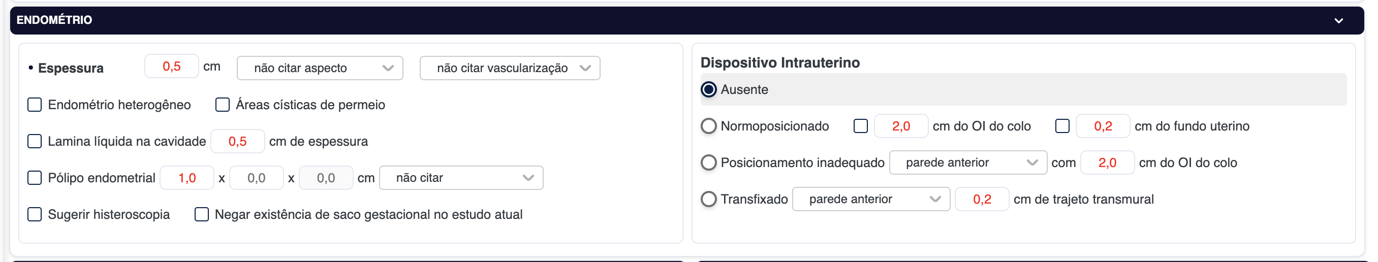Open Posicionamento inadequado 'parede anterior' dropdown
Screen dimensions: 1378x262
point(968,162)
